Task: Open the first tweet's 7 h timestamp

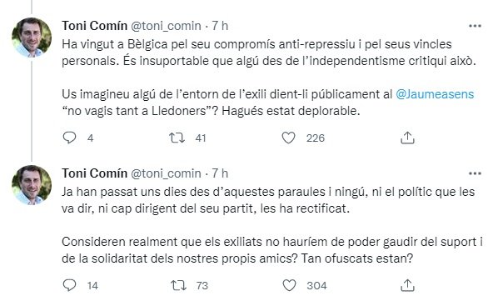Action: pos(220,26)
